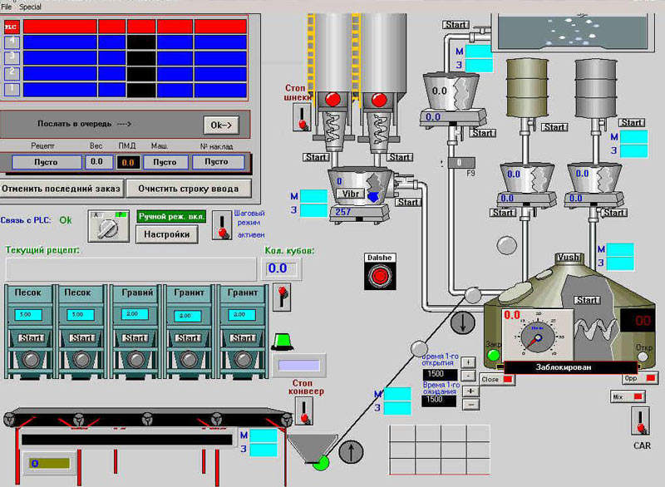Click the green beacon lamp icon

[279, 341]
